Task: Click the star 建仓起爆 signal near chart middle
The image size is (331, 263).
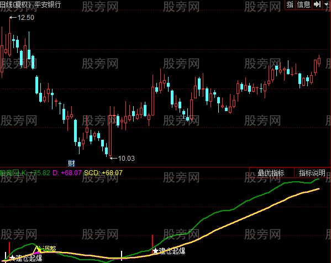Action: click(x=169, y=251)
